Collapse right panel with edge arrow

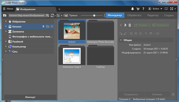click(x=176, y=59)
